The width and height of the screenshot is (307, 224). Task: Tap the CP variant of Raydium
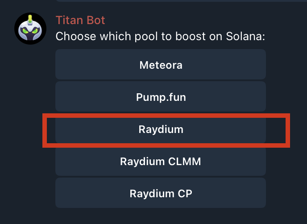pos(161,193)
